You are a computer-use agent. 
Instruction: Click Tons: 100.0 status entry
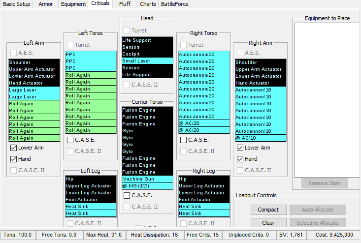[18, 235]
